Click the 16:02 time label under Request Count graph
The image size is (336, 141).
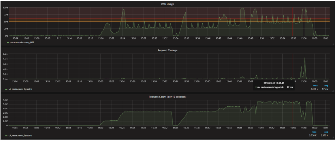click(x=325, y=128)
